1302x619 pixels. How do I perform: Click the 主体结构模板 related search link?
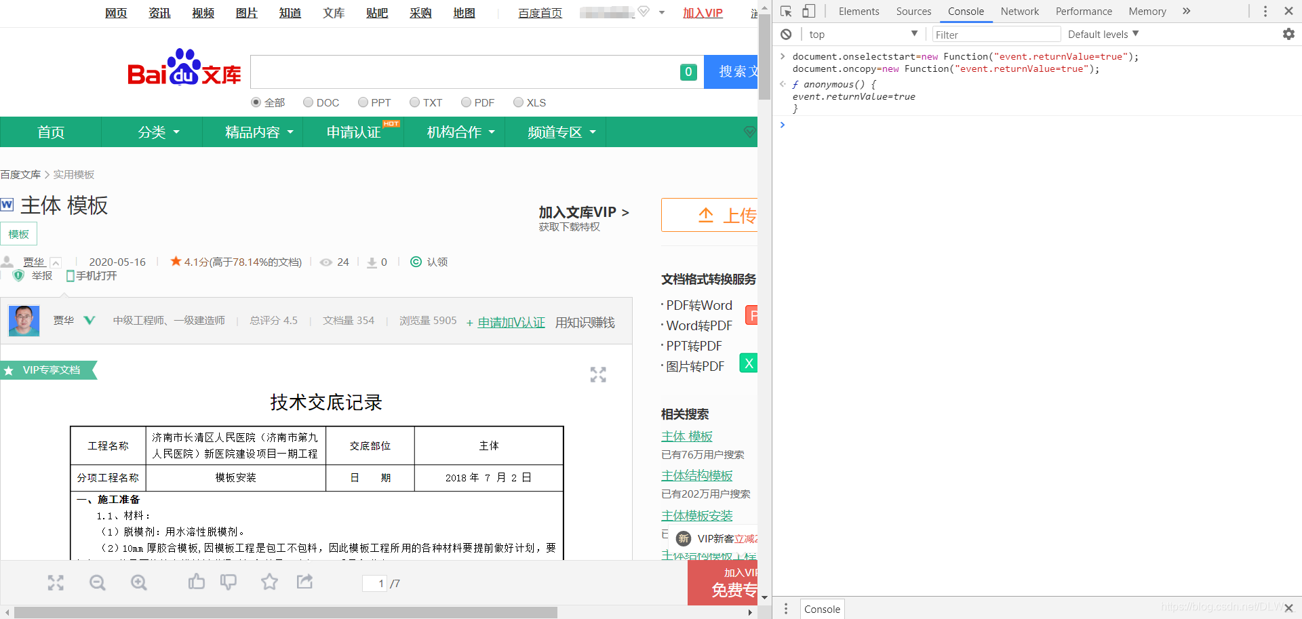pyautogui.click(x=697, y=475)
